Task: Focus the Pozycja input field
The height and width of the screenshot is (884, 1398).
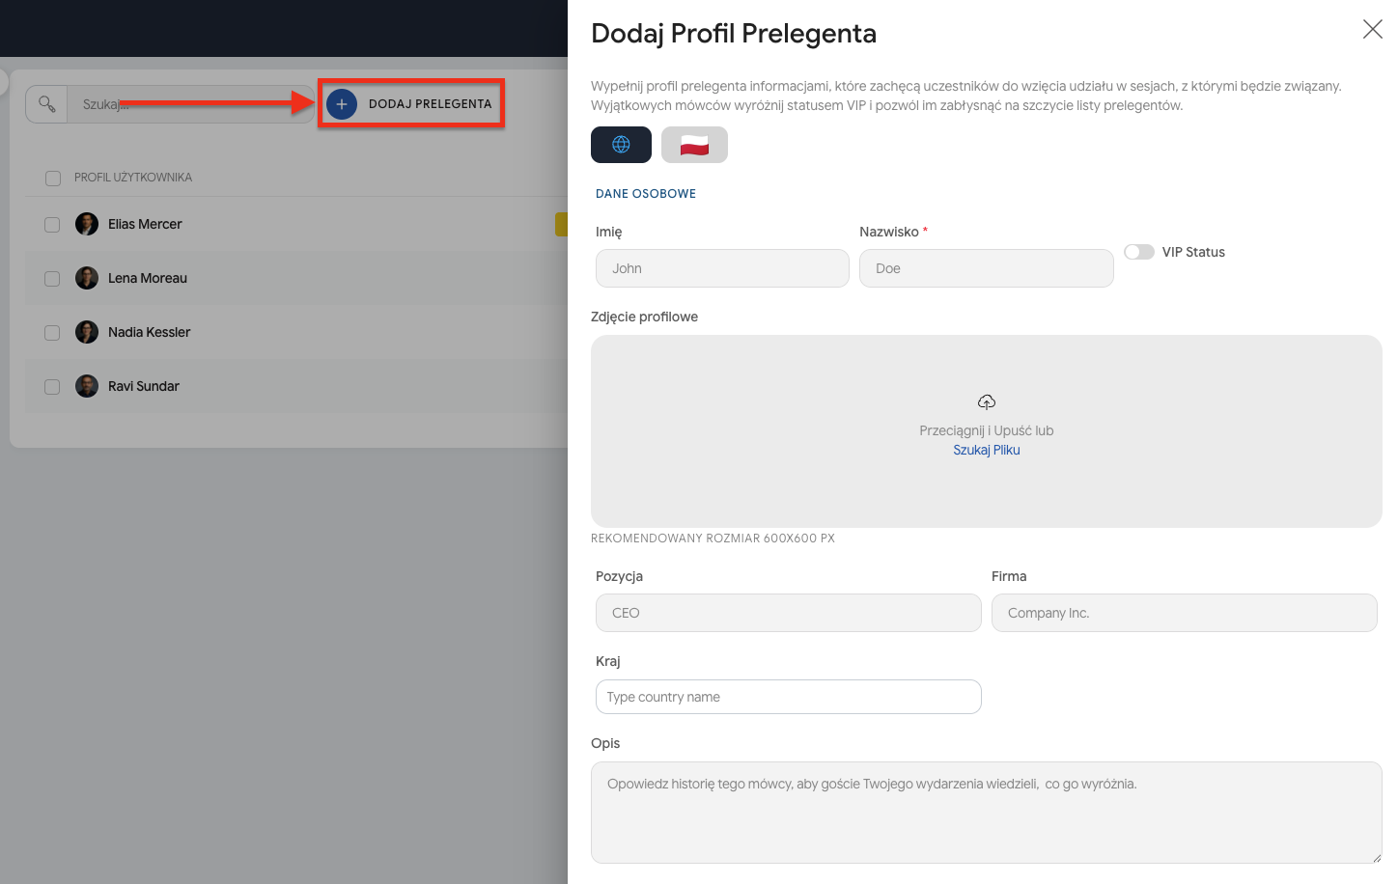Action: coord(789,613)
